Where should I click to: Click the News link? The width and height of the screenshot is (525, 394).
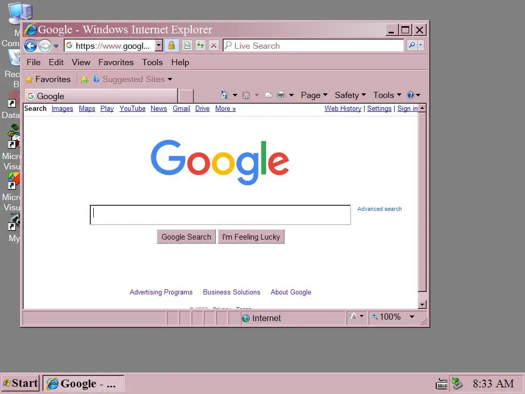[x=159, y=109]
